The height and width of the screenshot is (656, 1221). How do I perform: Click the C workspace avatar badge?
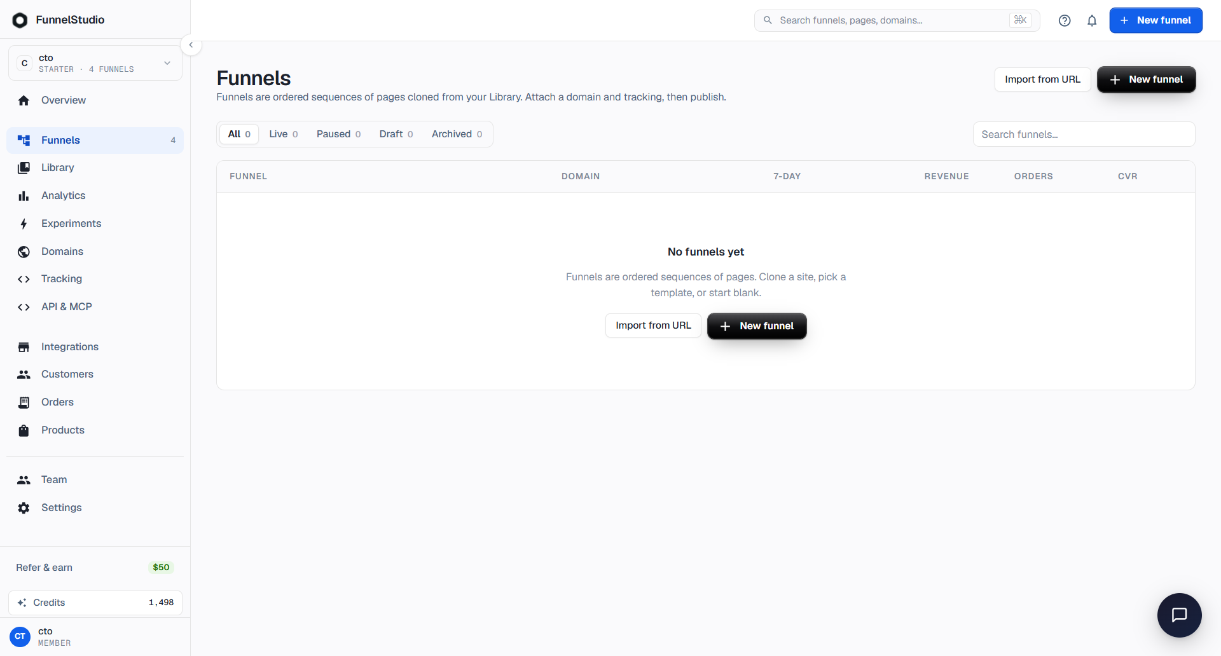24,63
